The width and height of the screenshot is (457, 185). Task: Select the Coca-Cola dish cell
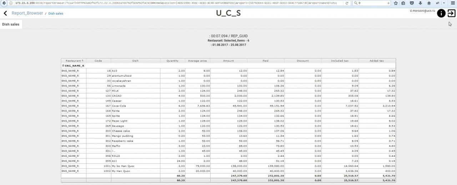click(135, 106)
